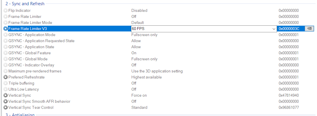Click the gear icon next to Flip Indicator
This screenshot has width=317, height=116.
[x=6, y=10]
